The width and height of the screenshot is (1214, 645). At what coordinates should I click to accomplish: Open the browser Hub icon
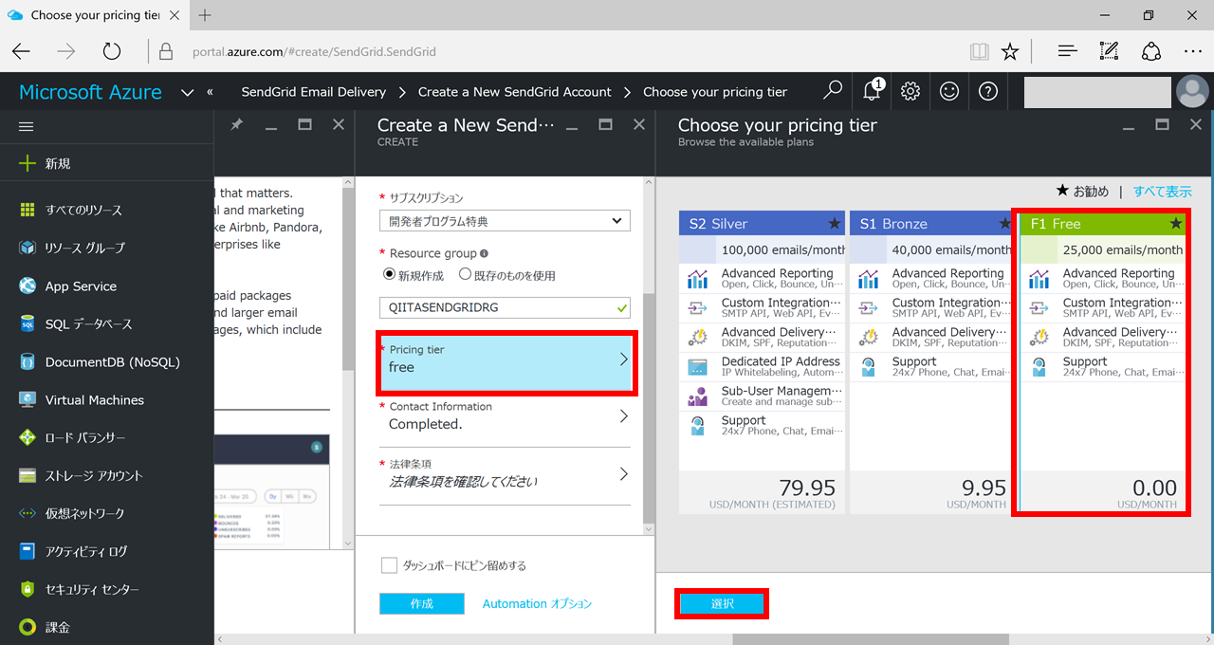[1067, 51]
